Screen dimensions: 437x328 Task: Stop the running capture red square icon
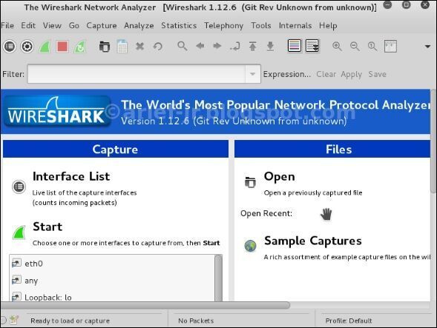62,46
